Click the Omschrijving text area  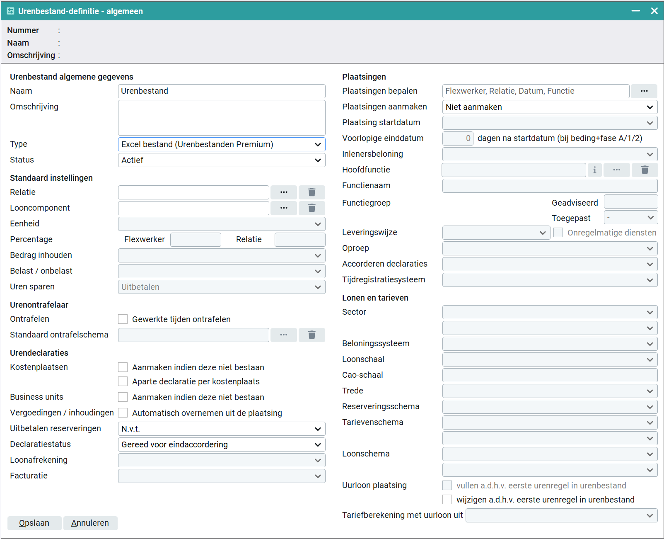click(222, 118)
